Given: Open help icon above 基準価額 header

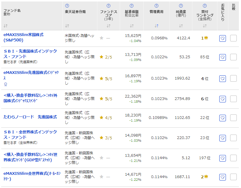Looking at the screenshot, I should click(x=132, y=6).
